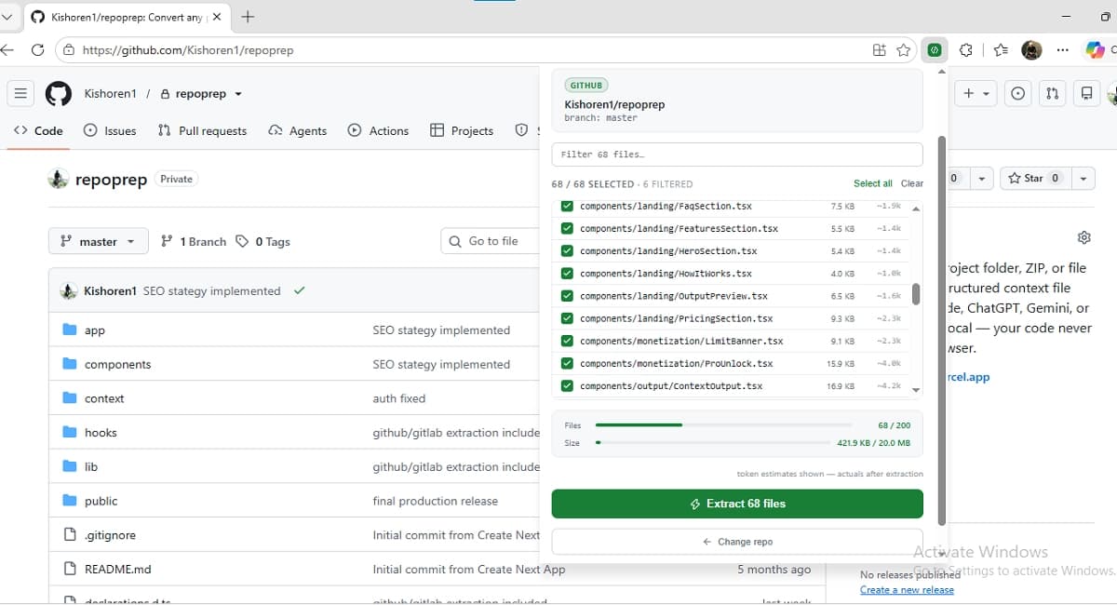This screenshot has height=605, width=1117.
Task: Open Edge Settings and more menu
Action: pyautogui.click(x=1063, y=50)
